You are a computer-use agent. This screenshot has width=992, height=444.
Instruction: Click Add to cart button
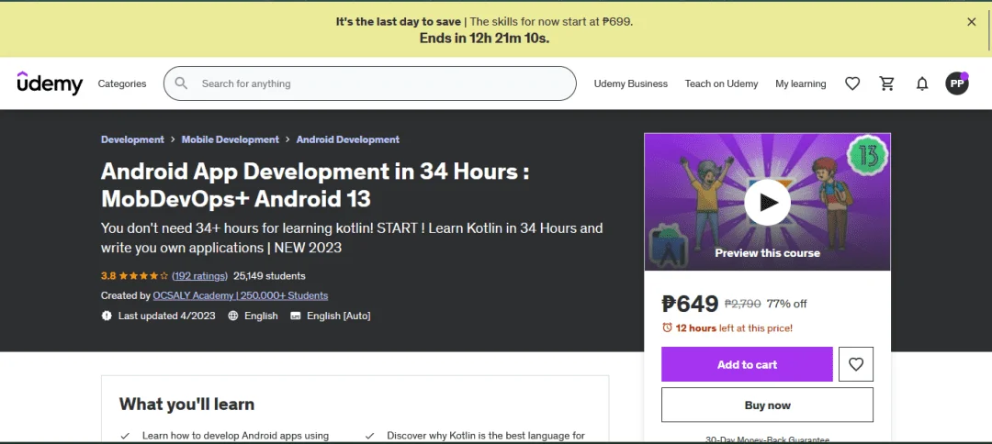coord(747,364)
